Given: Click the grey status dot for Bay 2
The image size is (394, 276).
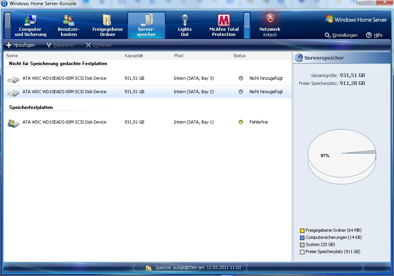Looking at the screenshot, I should click(x=241, y=92).
